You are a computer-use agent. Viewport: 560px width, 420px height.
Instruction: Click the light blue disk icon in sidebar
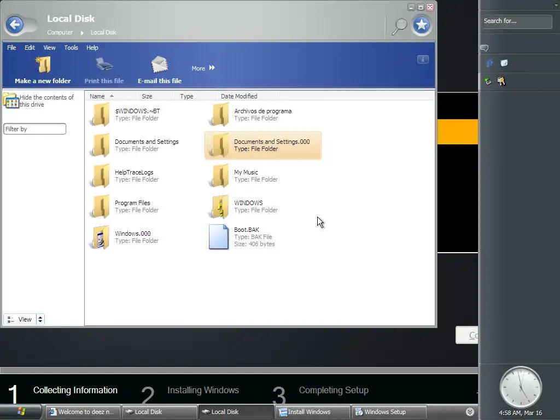(504, 63)
